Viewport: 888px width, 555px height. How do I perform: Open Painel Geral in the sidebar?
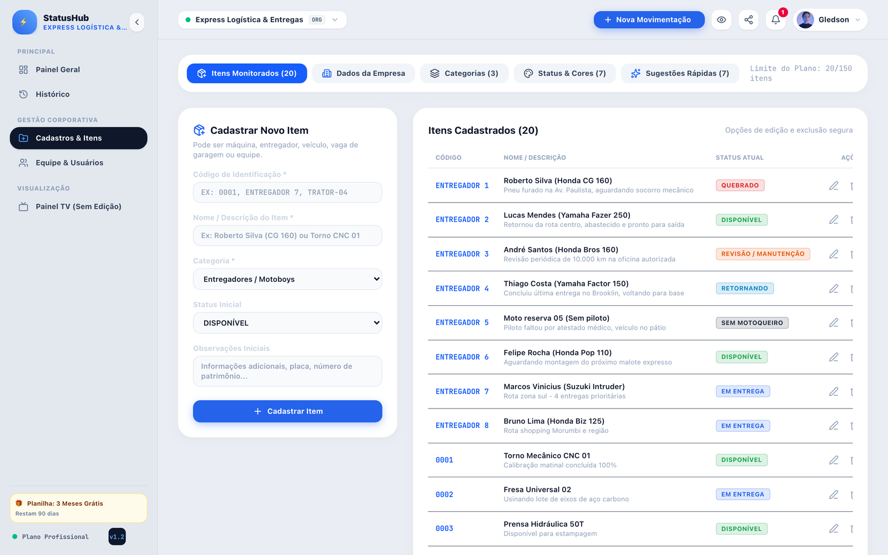tap(78, 69)
